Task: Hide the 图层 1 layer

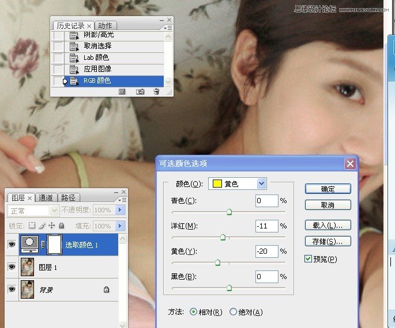Action: [12, 267]
